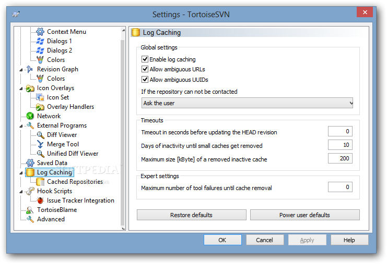Viewport: 387px width, 264px height.
Task: Click the Dialogs 2 Windows-flag icon
Action: click(40, 51)
